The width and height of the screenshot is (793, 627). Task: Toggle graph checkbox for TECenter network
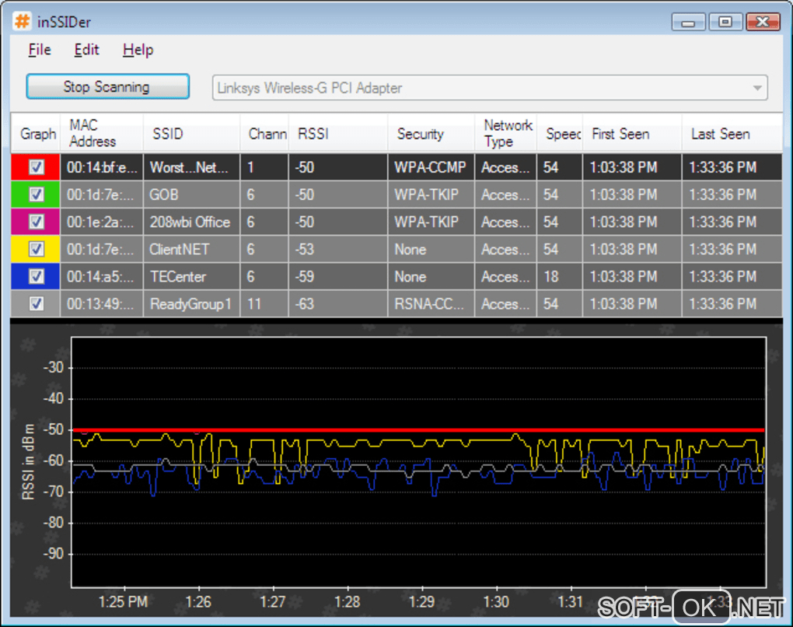click(37, 276)
